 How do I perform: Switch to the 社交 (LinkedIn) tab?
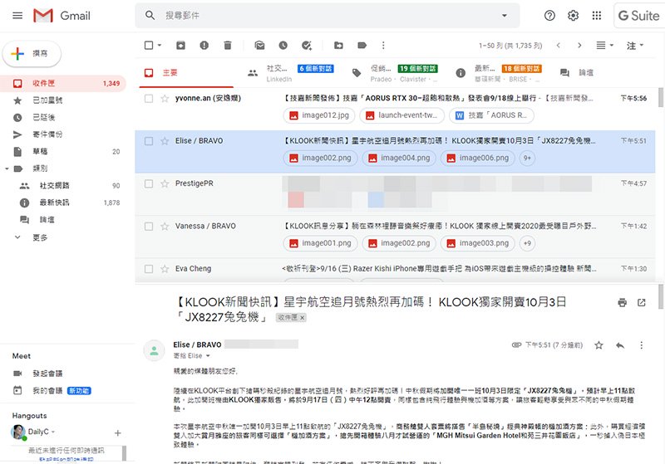[x=274, y=73]
